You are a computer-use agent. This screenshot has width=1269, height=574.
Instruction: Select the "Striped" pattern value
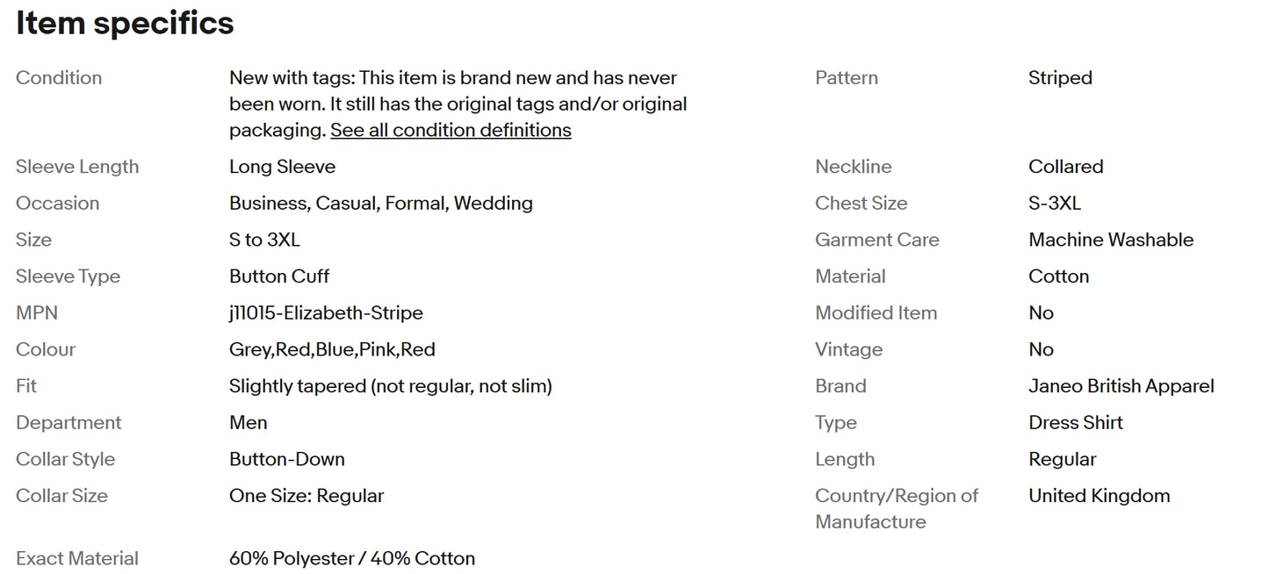(x=1060, y=78)
